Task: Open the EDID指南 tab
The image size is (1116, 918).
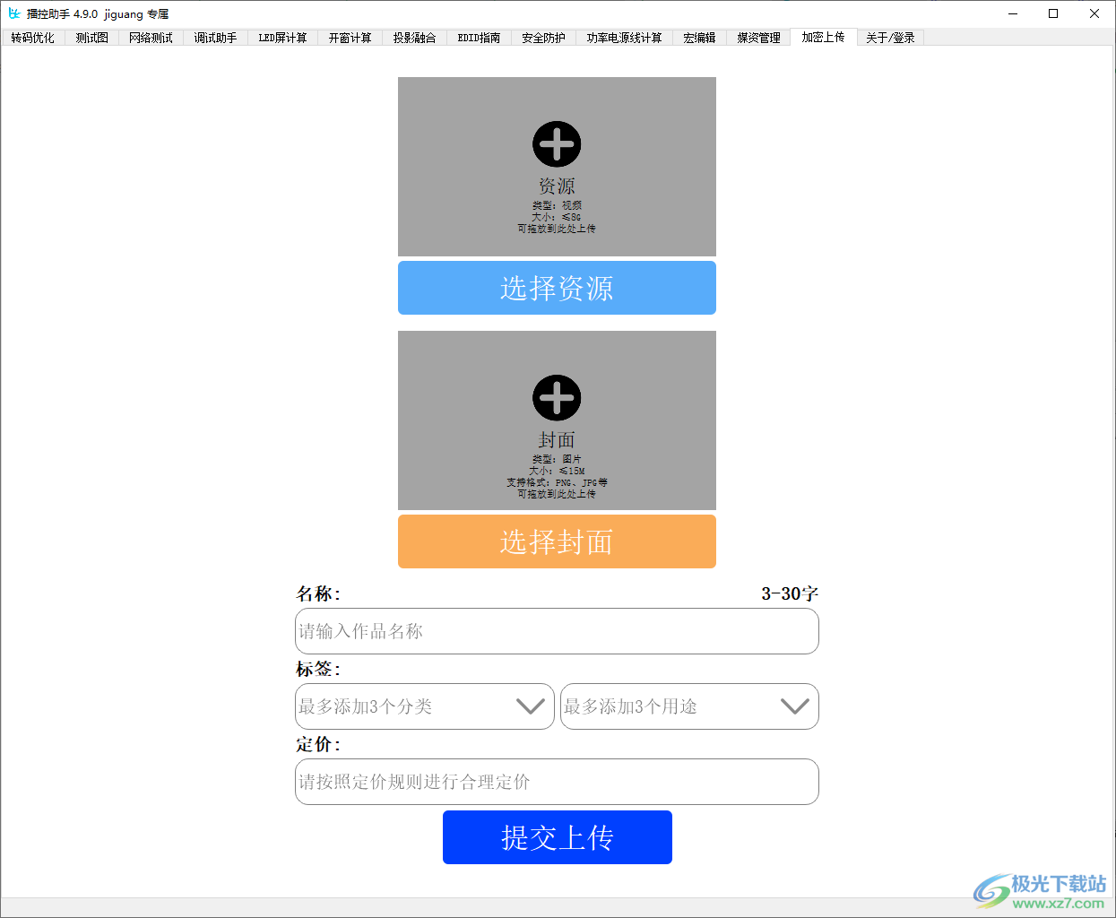Action: point(479,38)
